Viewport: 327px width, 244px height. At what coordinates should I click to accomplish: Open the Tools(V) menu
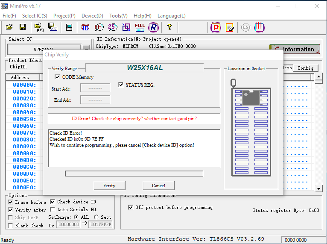pyautogui.click(x=118, y=16)
